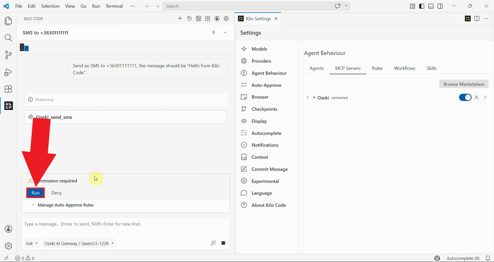Open the File menu
This screenshot has width=494, height=262.
pos(19,6)
